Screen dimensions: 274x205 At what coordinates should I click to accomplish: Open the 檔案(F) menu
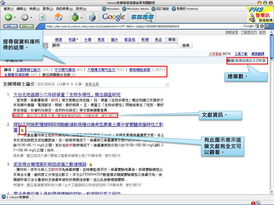click(9, 9)
